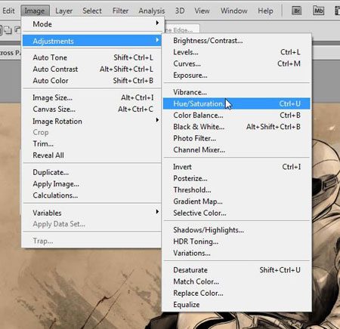Image resolution: width=340 pixels, height=329 pixels.
Task: Open the Select menu
Action: 92,11
